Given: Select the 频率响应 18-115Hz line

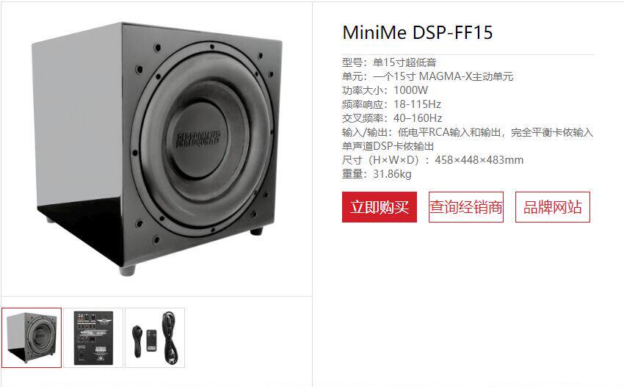Looking at the screenshot, I should click(391, 104).
